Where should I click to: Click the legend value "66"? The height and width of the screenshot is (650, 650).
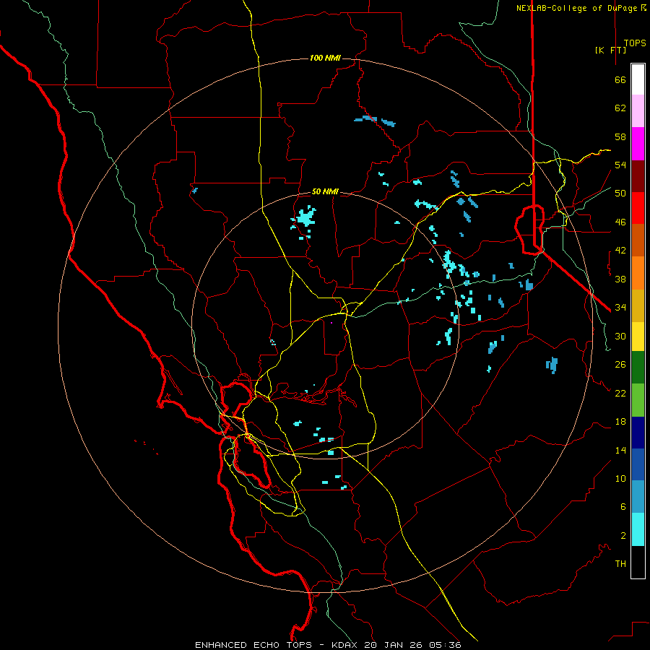(620, 79)
